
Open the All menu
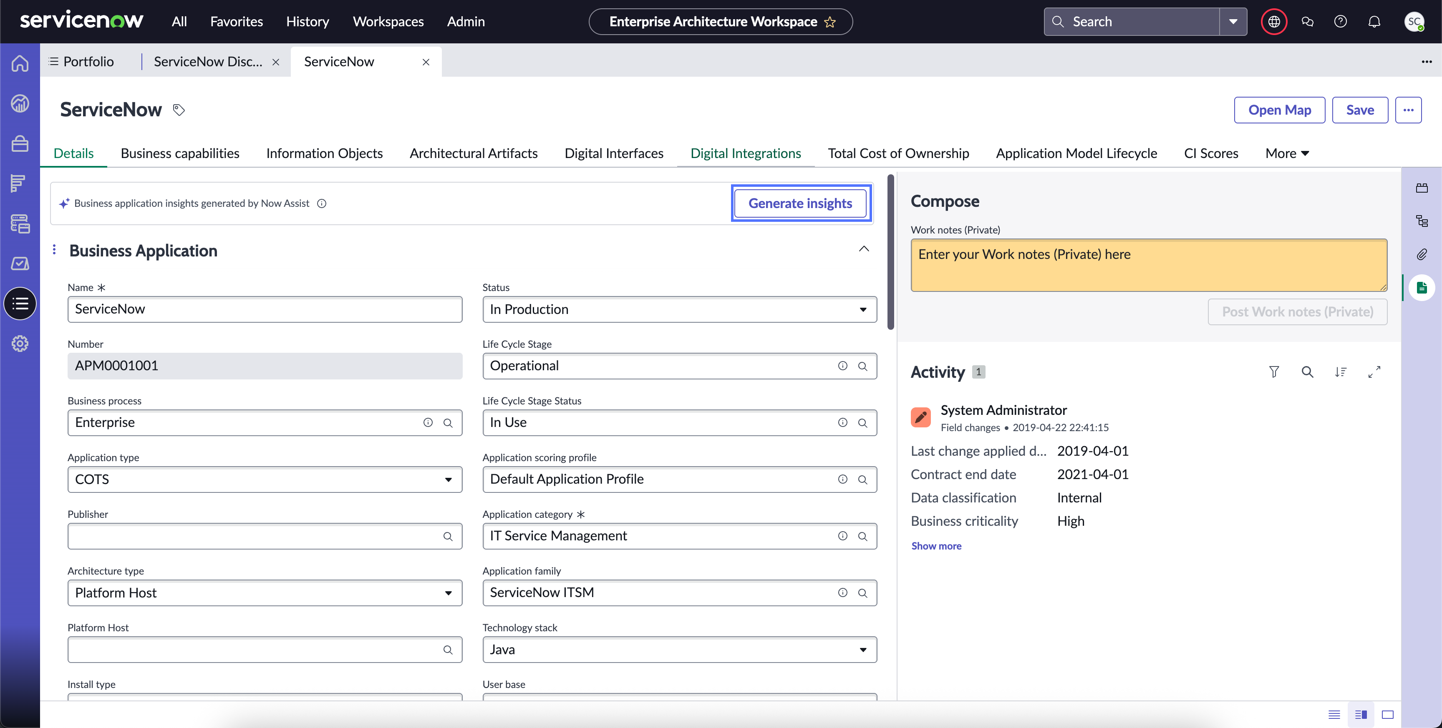pos(179,22)
